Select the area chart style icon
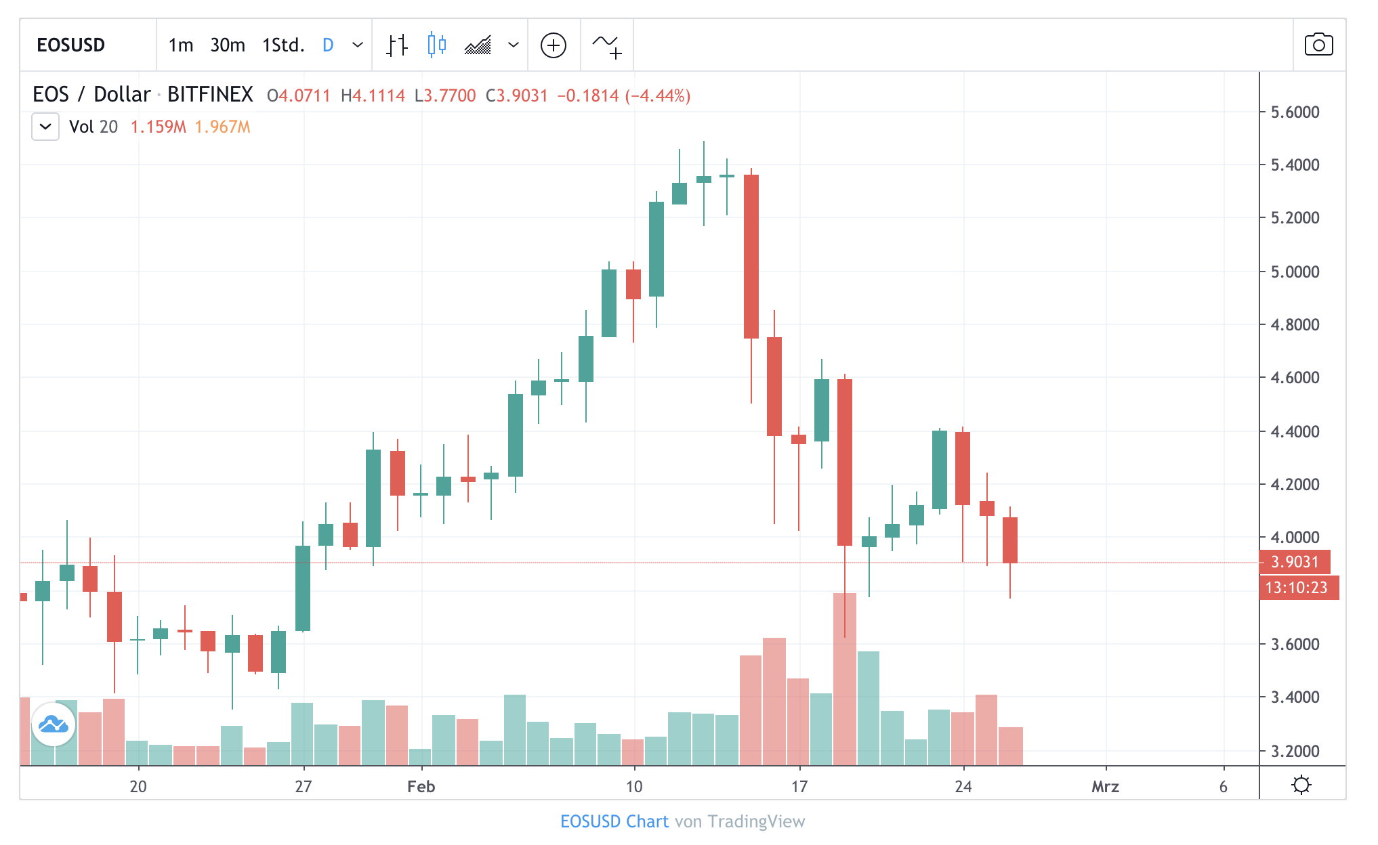 click(478, 45)
